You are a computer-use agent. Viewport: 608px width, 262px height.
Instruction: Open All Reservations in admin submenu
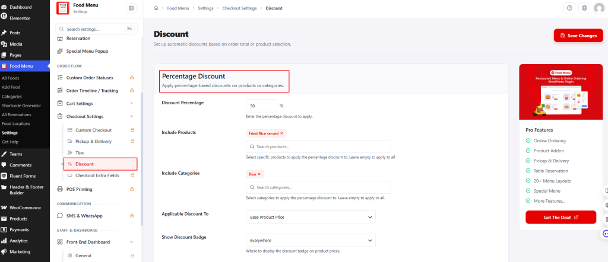(x=16, y=114)
